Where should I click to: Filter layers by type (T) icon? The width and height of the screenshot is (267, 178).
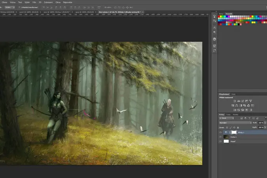(250, 118)
